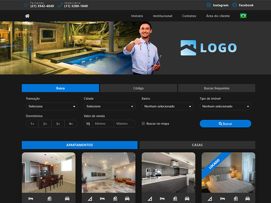Open the Cidade dropdown
271x203 pixels.
coord(109,106)
